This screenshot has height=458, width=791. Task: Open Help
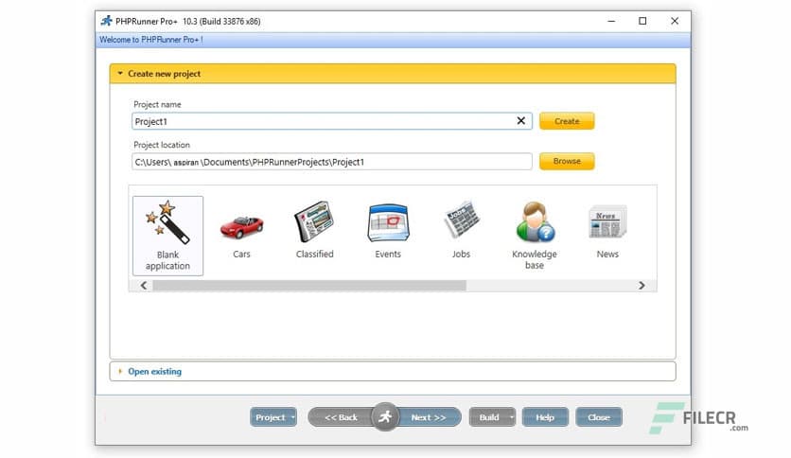[545, 417]
